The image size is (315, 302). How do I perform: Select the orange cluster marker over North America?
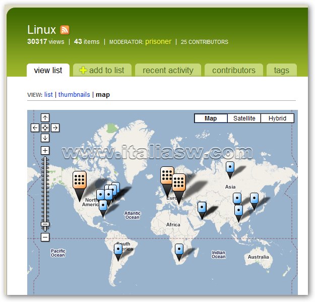click(80, 180)
